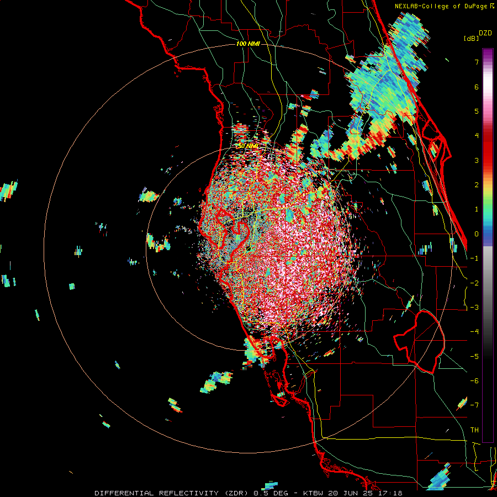Image resolution: width=497 pixels, height=497 pixels.
Task: Click the -5 dB scale label
Action: 474,357
